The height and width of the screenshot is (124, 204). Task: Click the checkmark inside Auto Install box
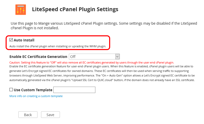point(11,40)
